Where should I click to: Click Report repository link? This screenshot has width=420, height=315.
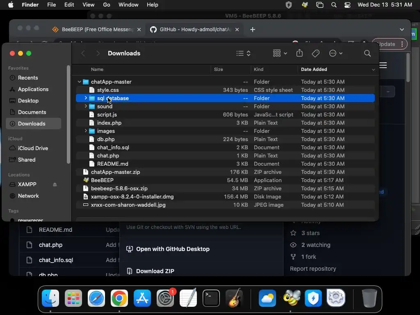coord(313,269)
